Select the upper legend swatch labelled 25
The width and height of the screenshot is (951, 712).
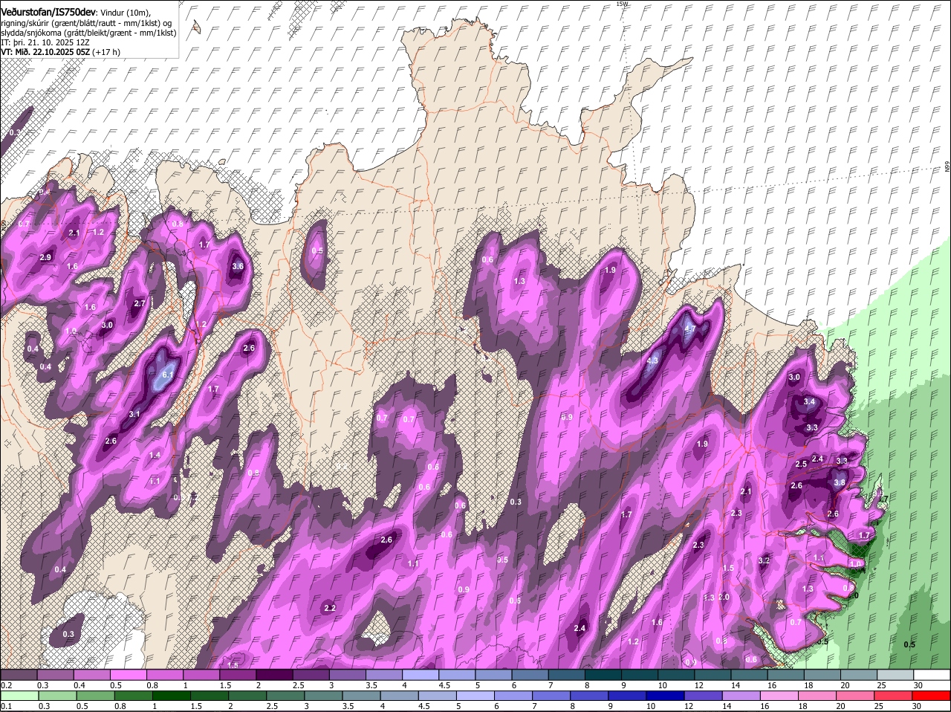click(895, 675)
